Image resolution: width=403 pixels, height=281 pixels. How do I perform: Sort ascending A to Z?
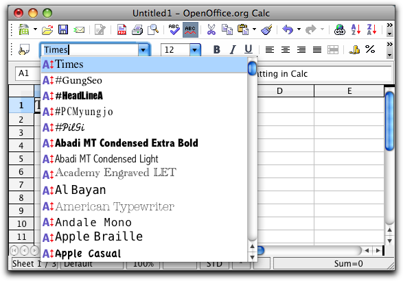coord(356,29)
